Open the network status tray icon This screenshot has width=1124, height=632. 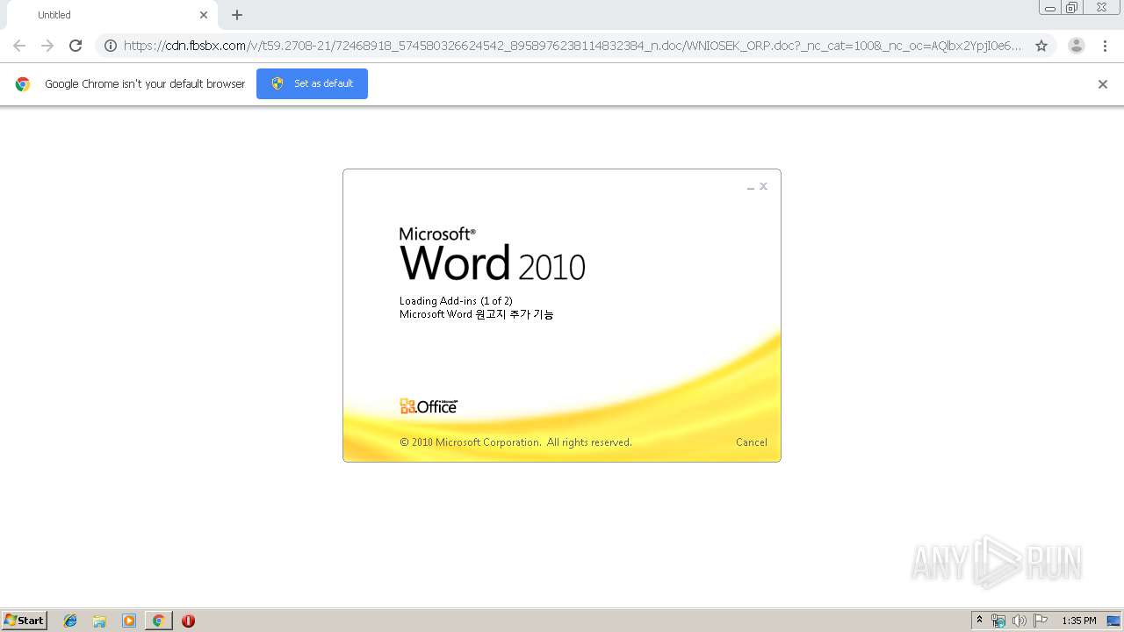coord(998,621)
